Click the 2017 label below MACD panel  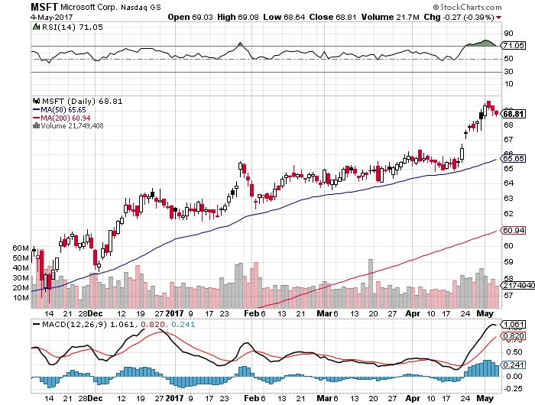[174, 398]
